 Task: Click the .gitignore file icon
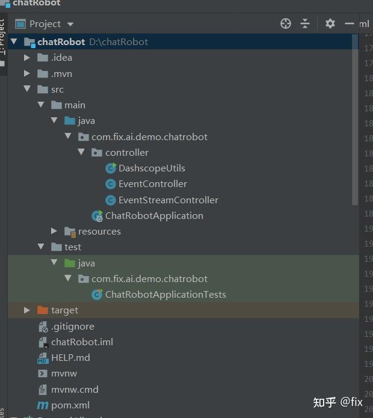click(43, 327)
